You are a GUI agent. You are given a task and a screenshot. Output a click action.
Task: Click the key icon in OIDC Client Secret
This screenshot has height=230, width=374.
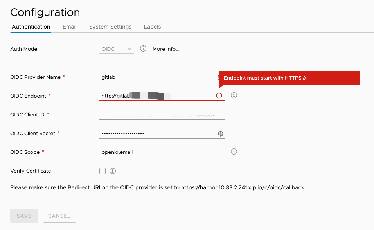(221, 134)
